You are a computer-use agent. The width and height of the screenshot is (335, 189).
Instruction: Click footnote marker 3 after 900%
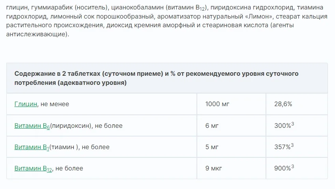pyautogui.click(x=293, y=167)
